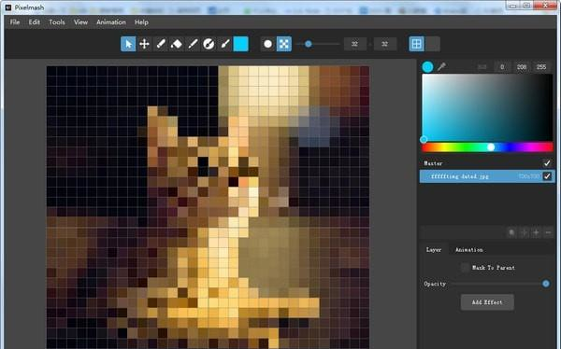Screen dimensions: 561x349
Task: Click the second 32 height field
Action: tap(385, 44)
